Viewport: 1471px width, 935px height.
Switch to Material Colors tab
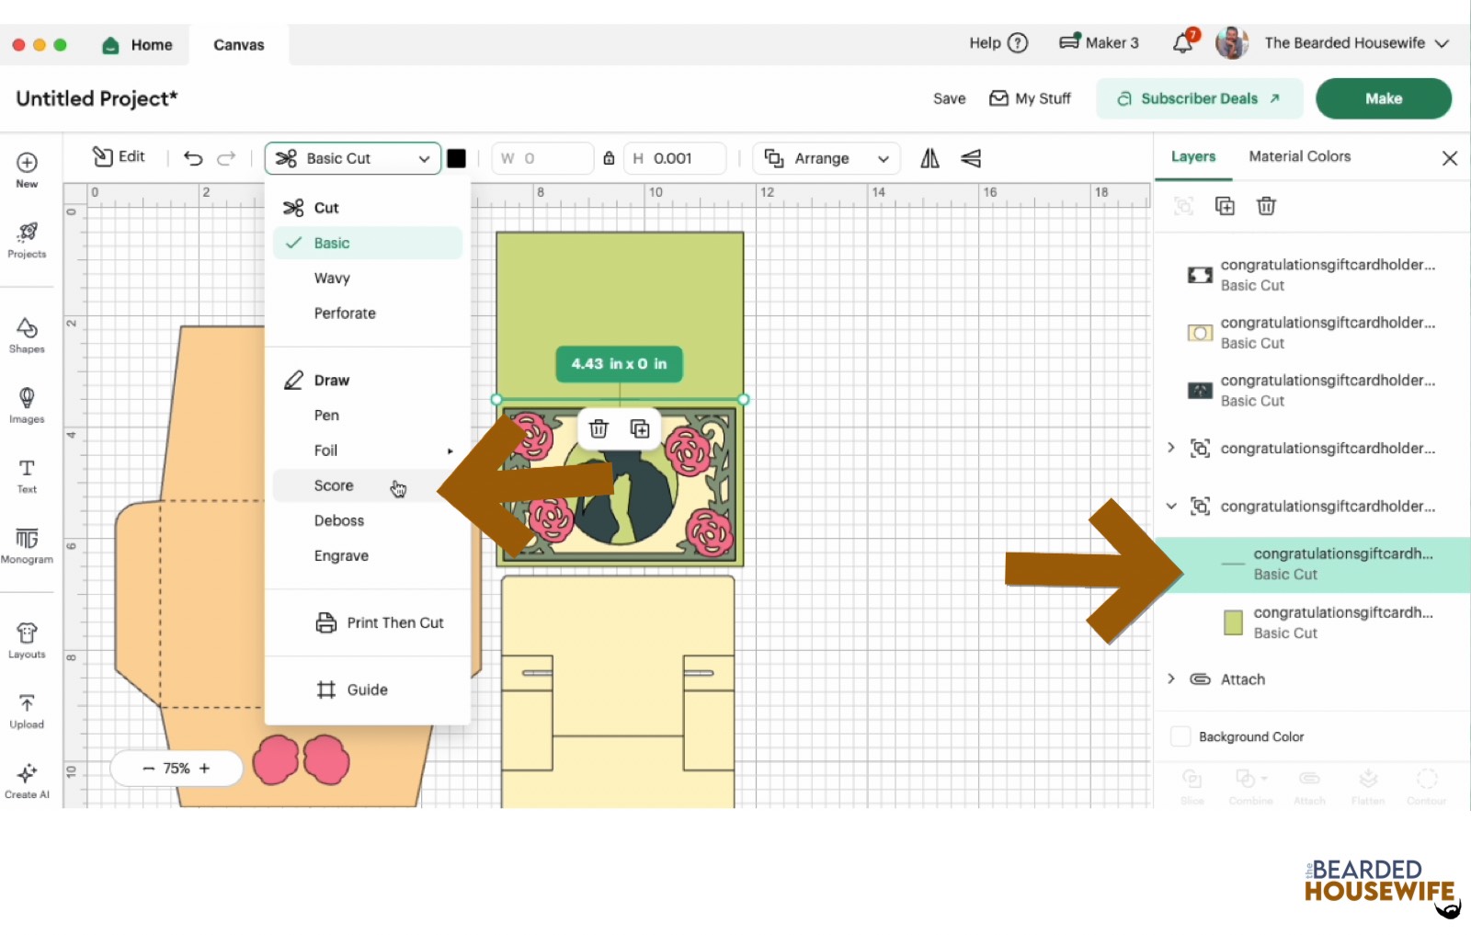pos(1299,156)
